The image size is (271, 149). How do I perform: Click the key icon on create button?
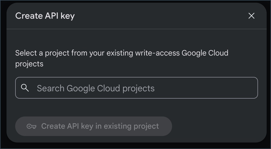coord(31,126)
